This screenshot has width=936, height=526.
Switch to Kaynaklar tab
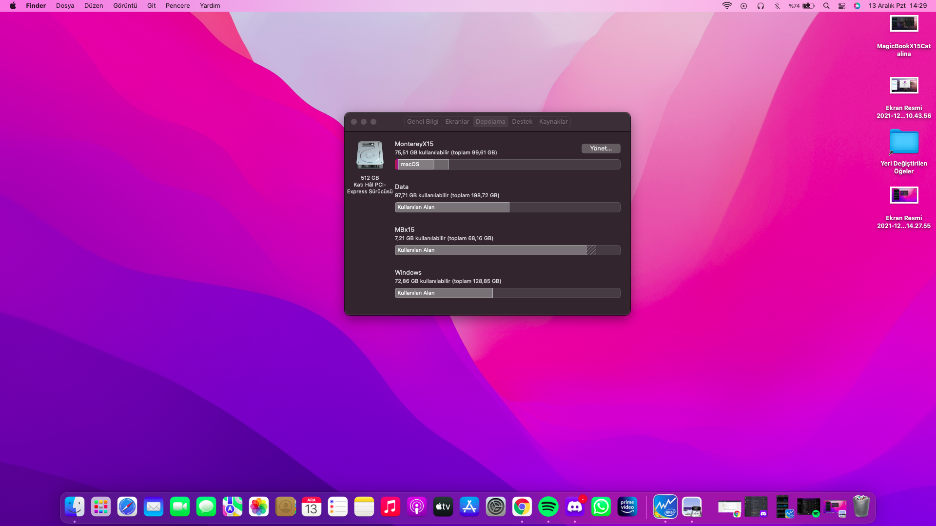[553, 122]
